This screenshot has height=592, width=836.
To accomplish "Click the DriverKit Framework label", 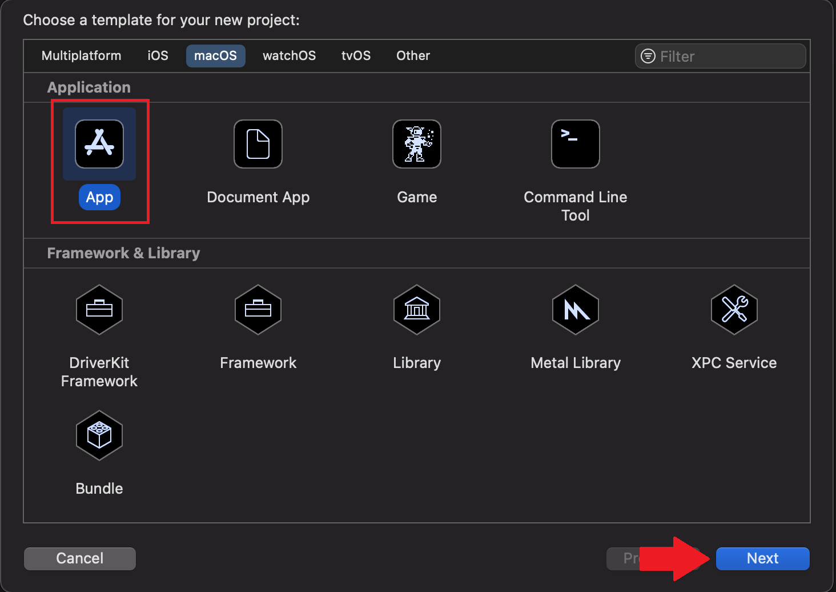I will [99, 372].
